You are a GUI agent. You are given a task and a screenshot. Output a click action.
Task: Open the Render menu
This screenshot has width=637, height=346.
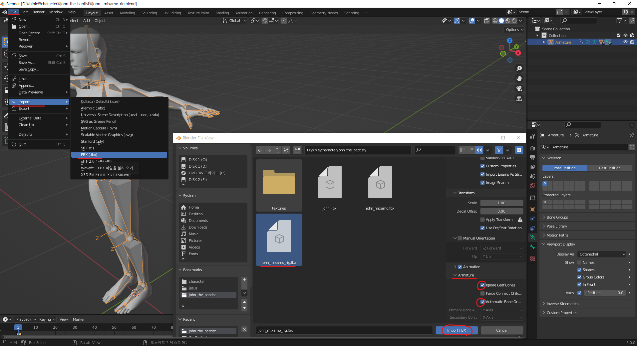(x=38, y=12)
